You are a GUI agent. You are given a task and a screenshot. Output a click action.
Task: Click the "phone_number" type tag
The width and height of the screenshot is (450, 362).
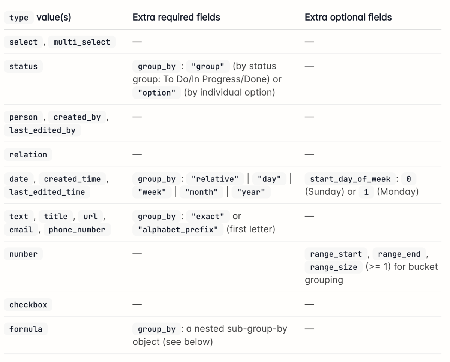[x=77, y=229]
